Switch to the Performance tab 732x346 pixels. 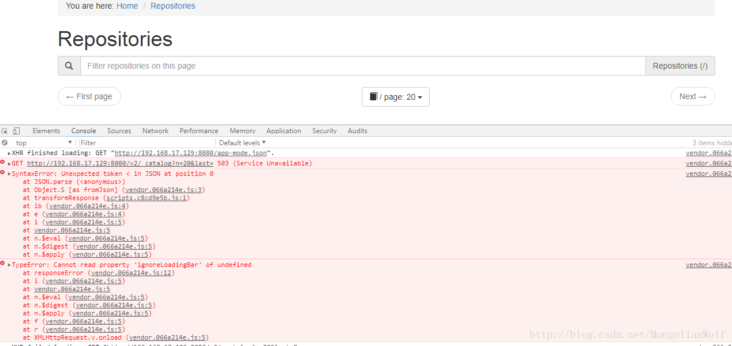(199, 131)
